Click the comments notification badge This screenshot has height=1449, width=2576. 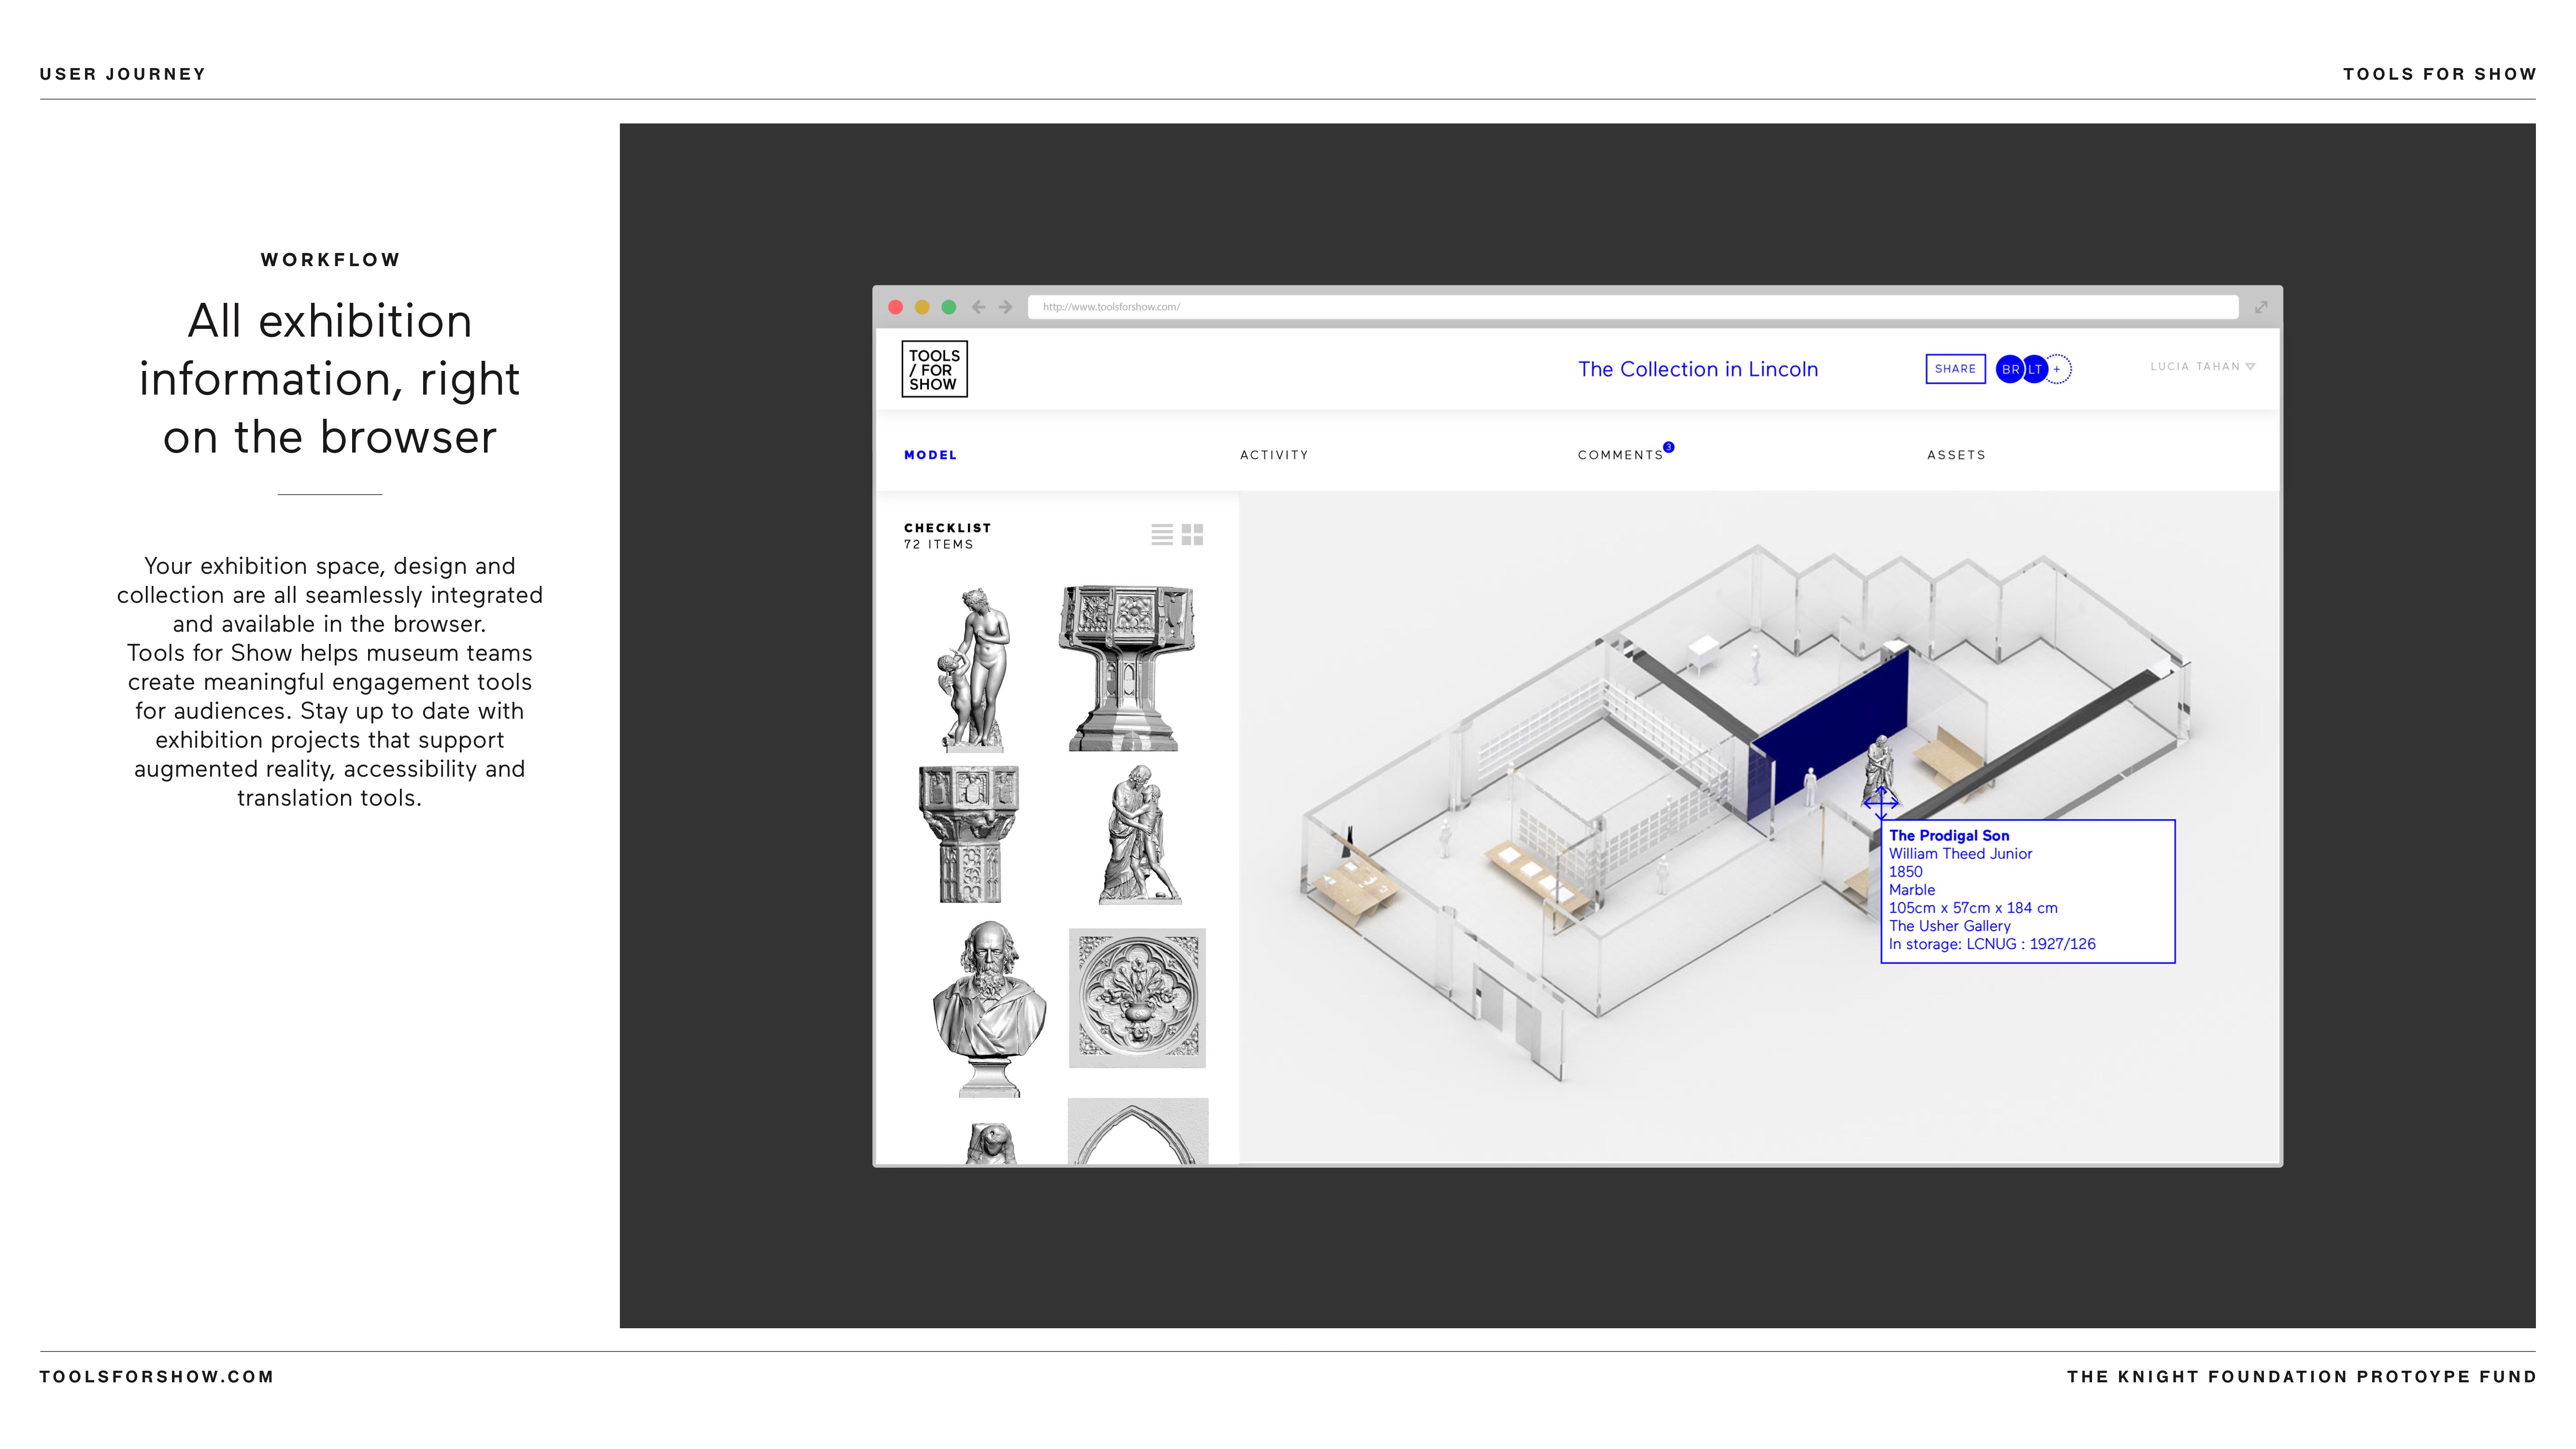[x=1669, y=447]
